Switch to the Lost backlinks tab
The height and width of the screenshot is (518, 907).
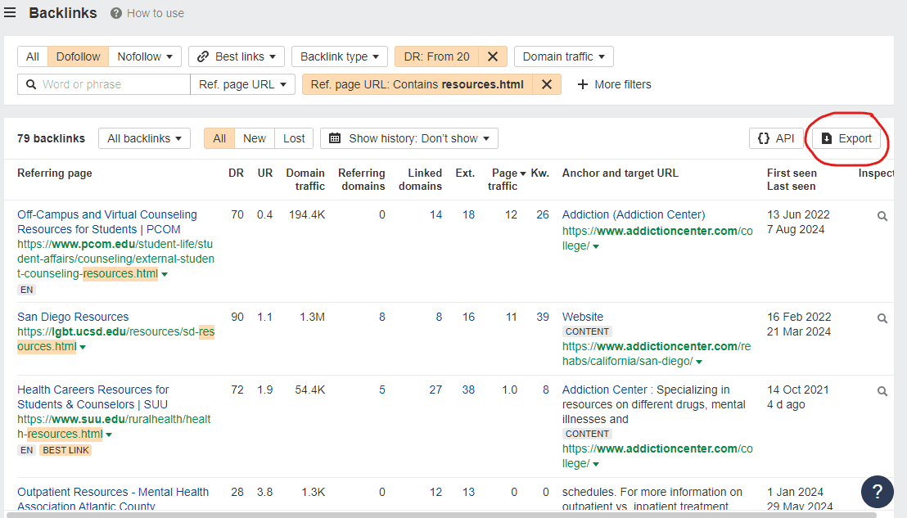pos(294,139)
